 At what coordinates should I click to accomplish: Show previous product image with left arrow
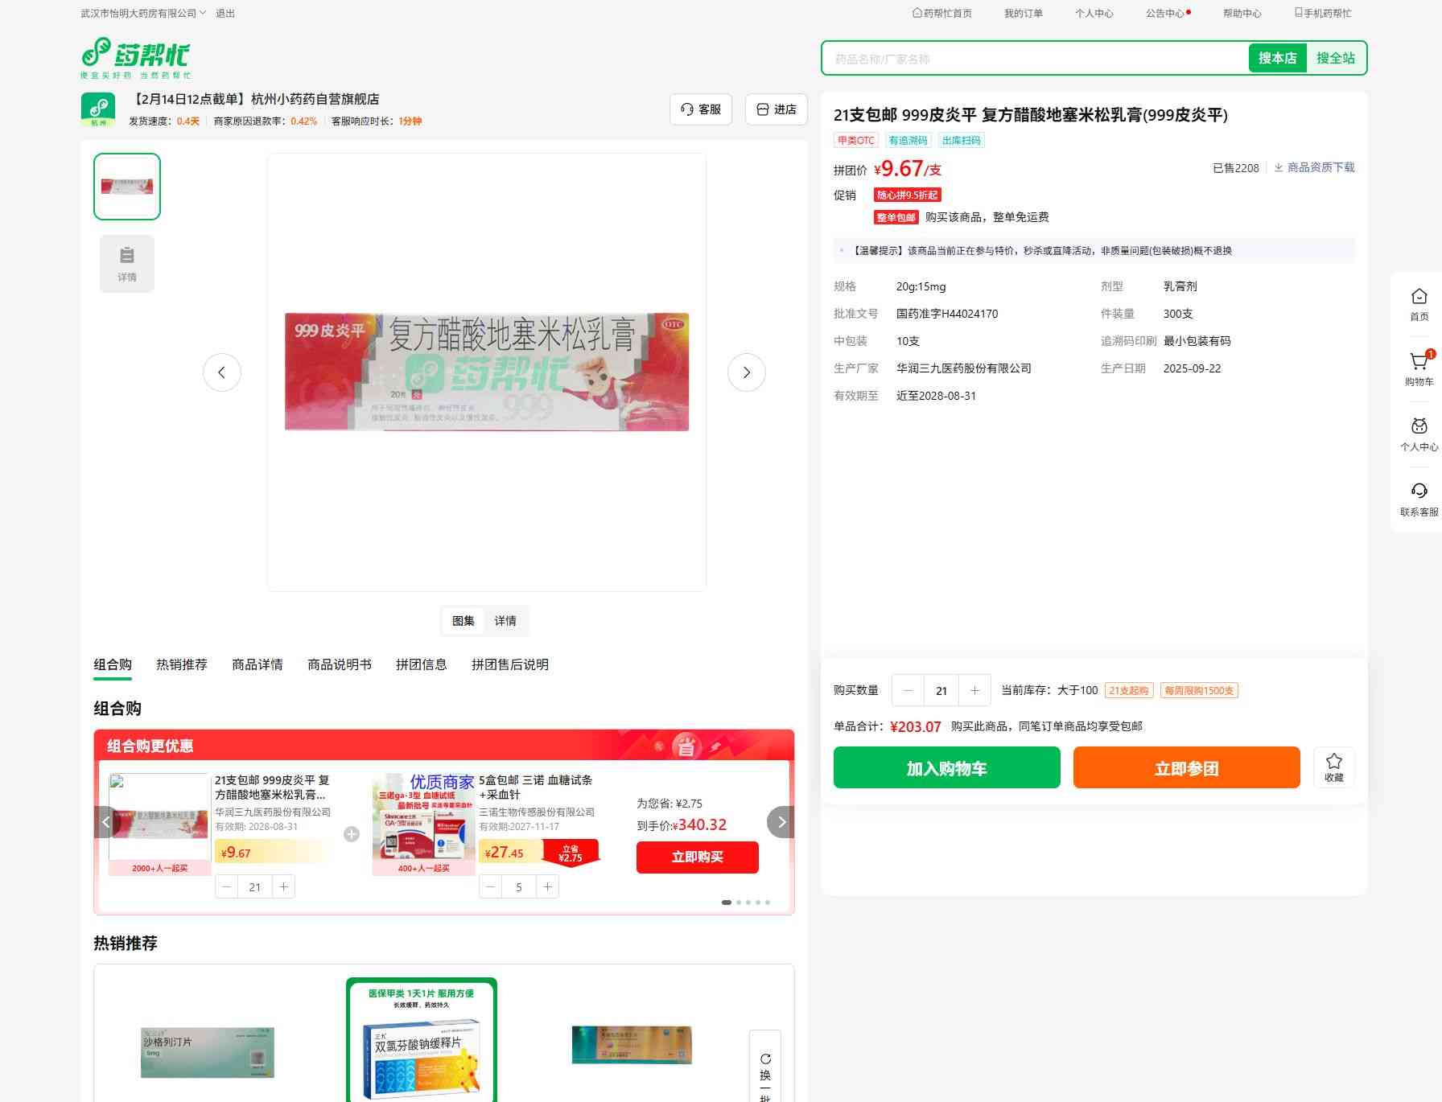[x=222, y=372]
